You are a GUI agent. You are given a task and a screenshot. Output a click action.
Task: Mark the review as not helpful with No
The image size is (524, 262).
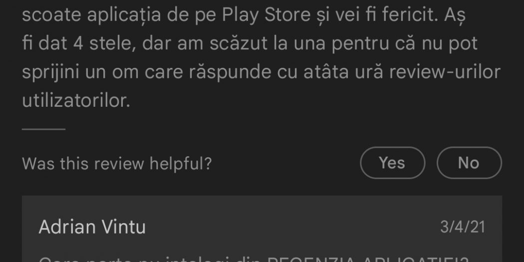469,163
